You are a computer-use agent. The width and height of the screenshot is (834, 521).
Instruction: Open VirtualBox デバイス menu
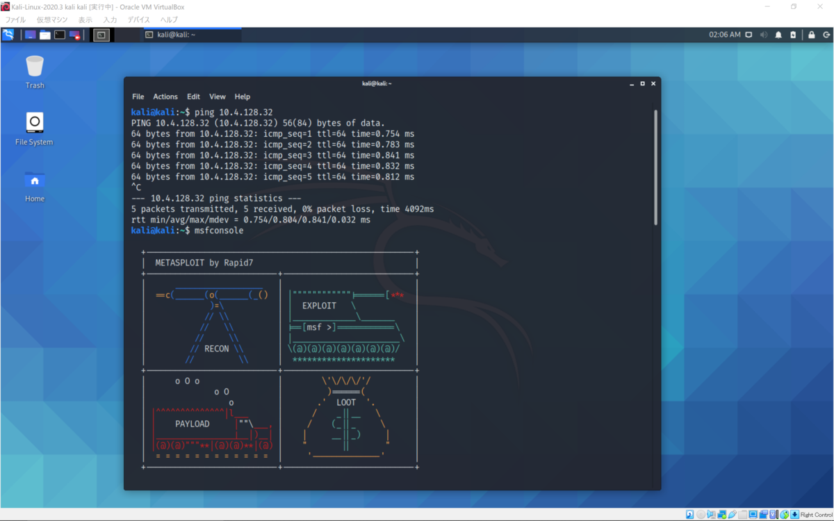(x=139, y=20)
